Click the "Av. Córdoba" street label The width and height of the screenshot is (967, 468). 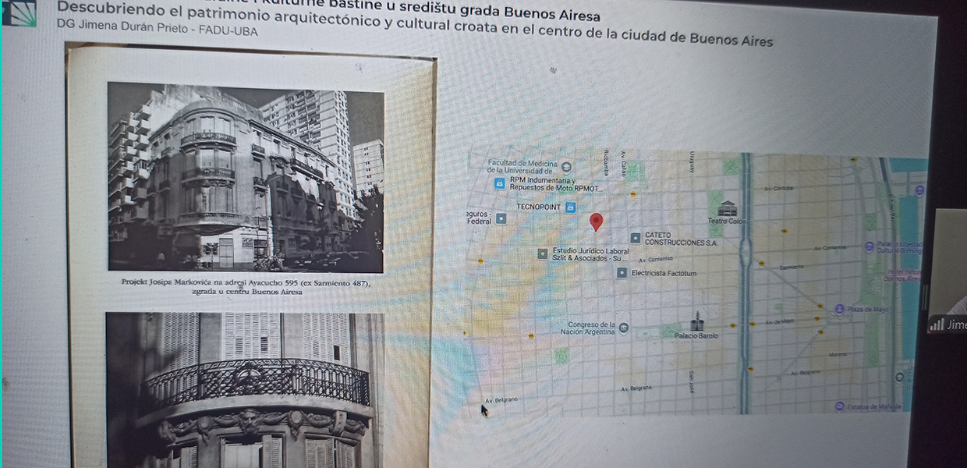778,188
